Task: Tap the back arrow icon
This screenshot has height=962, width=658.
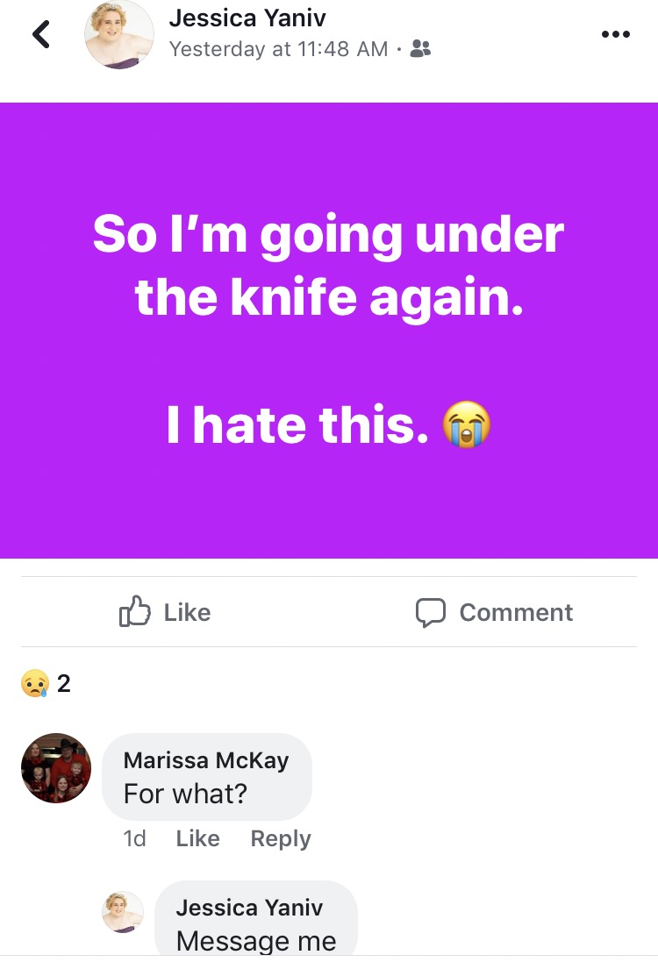Action: (x=41, y=34)
